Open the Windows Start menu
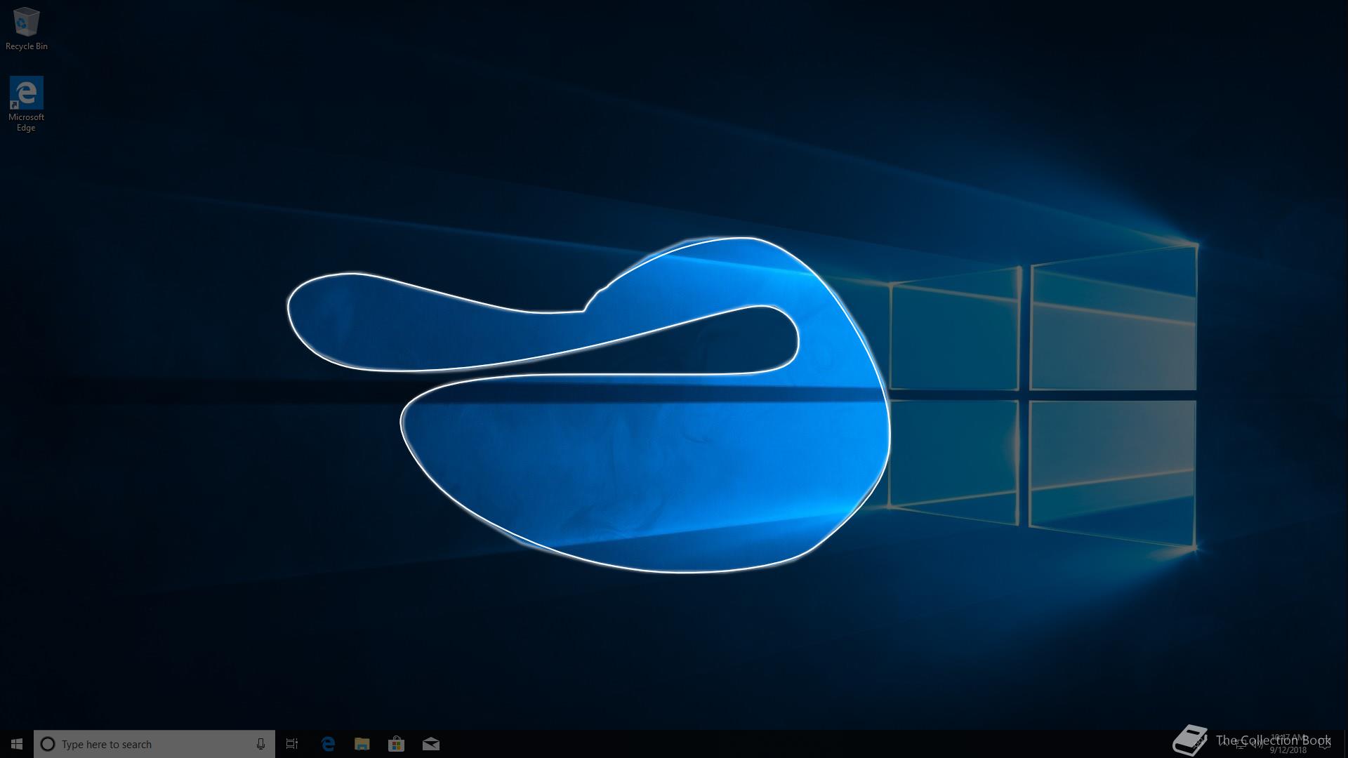 coord(17,744)
